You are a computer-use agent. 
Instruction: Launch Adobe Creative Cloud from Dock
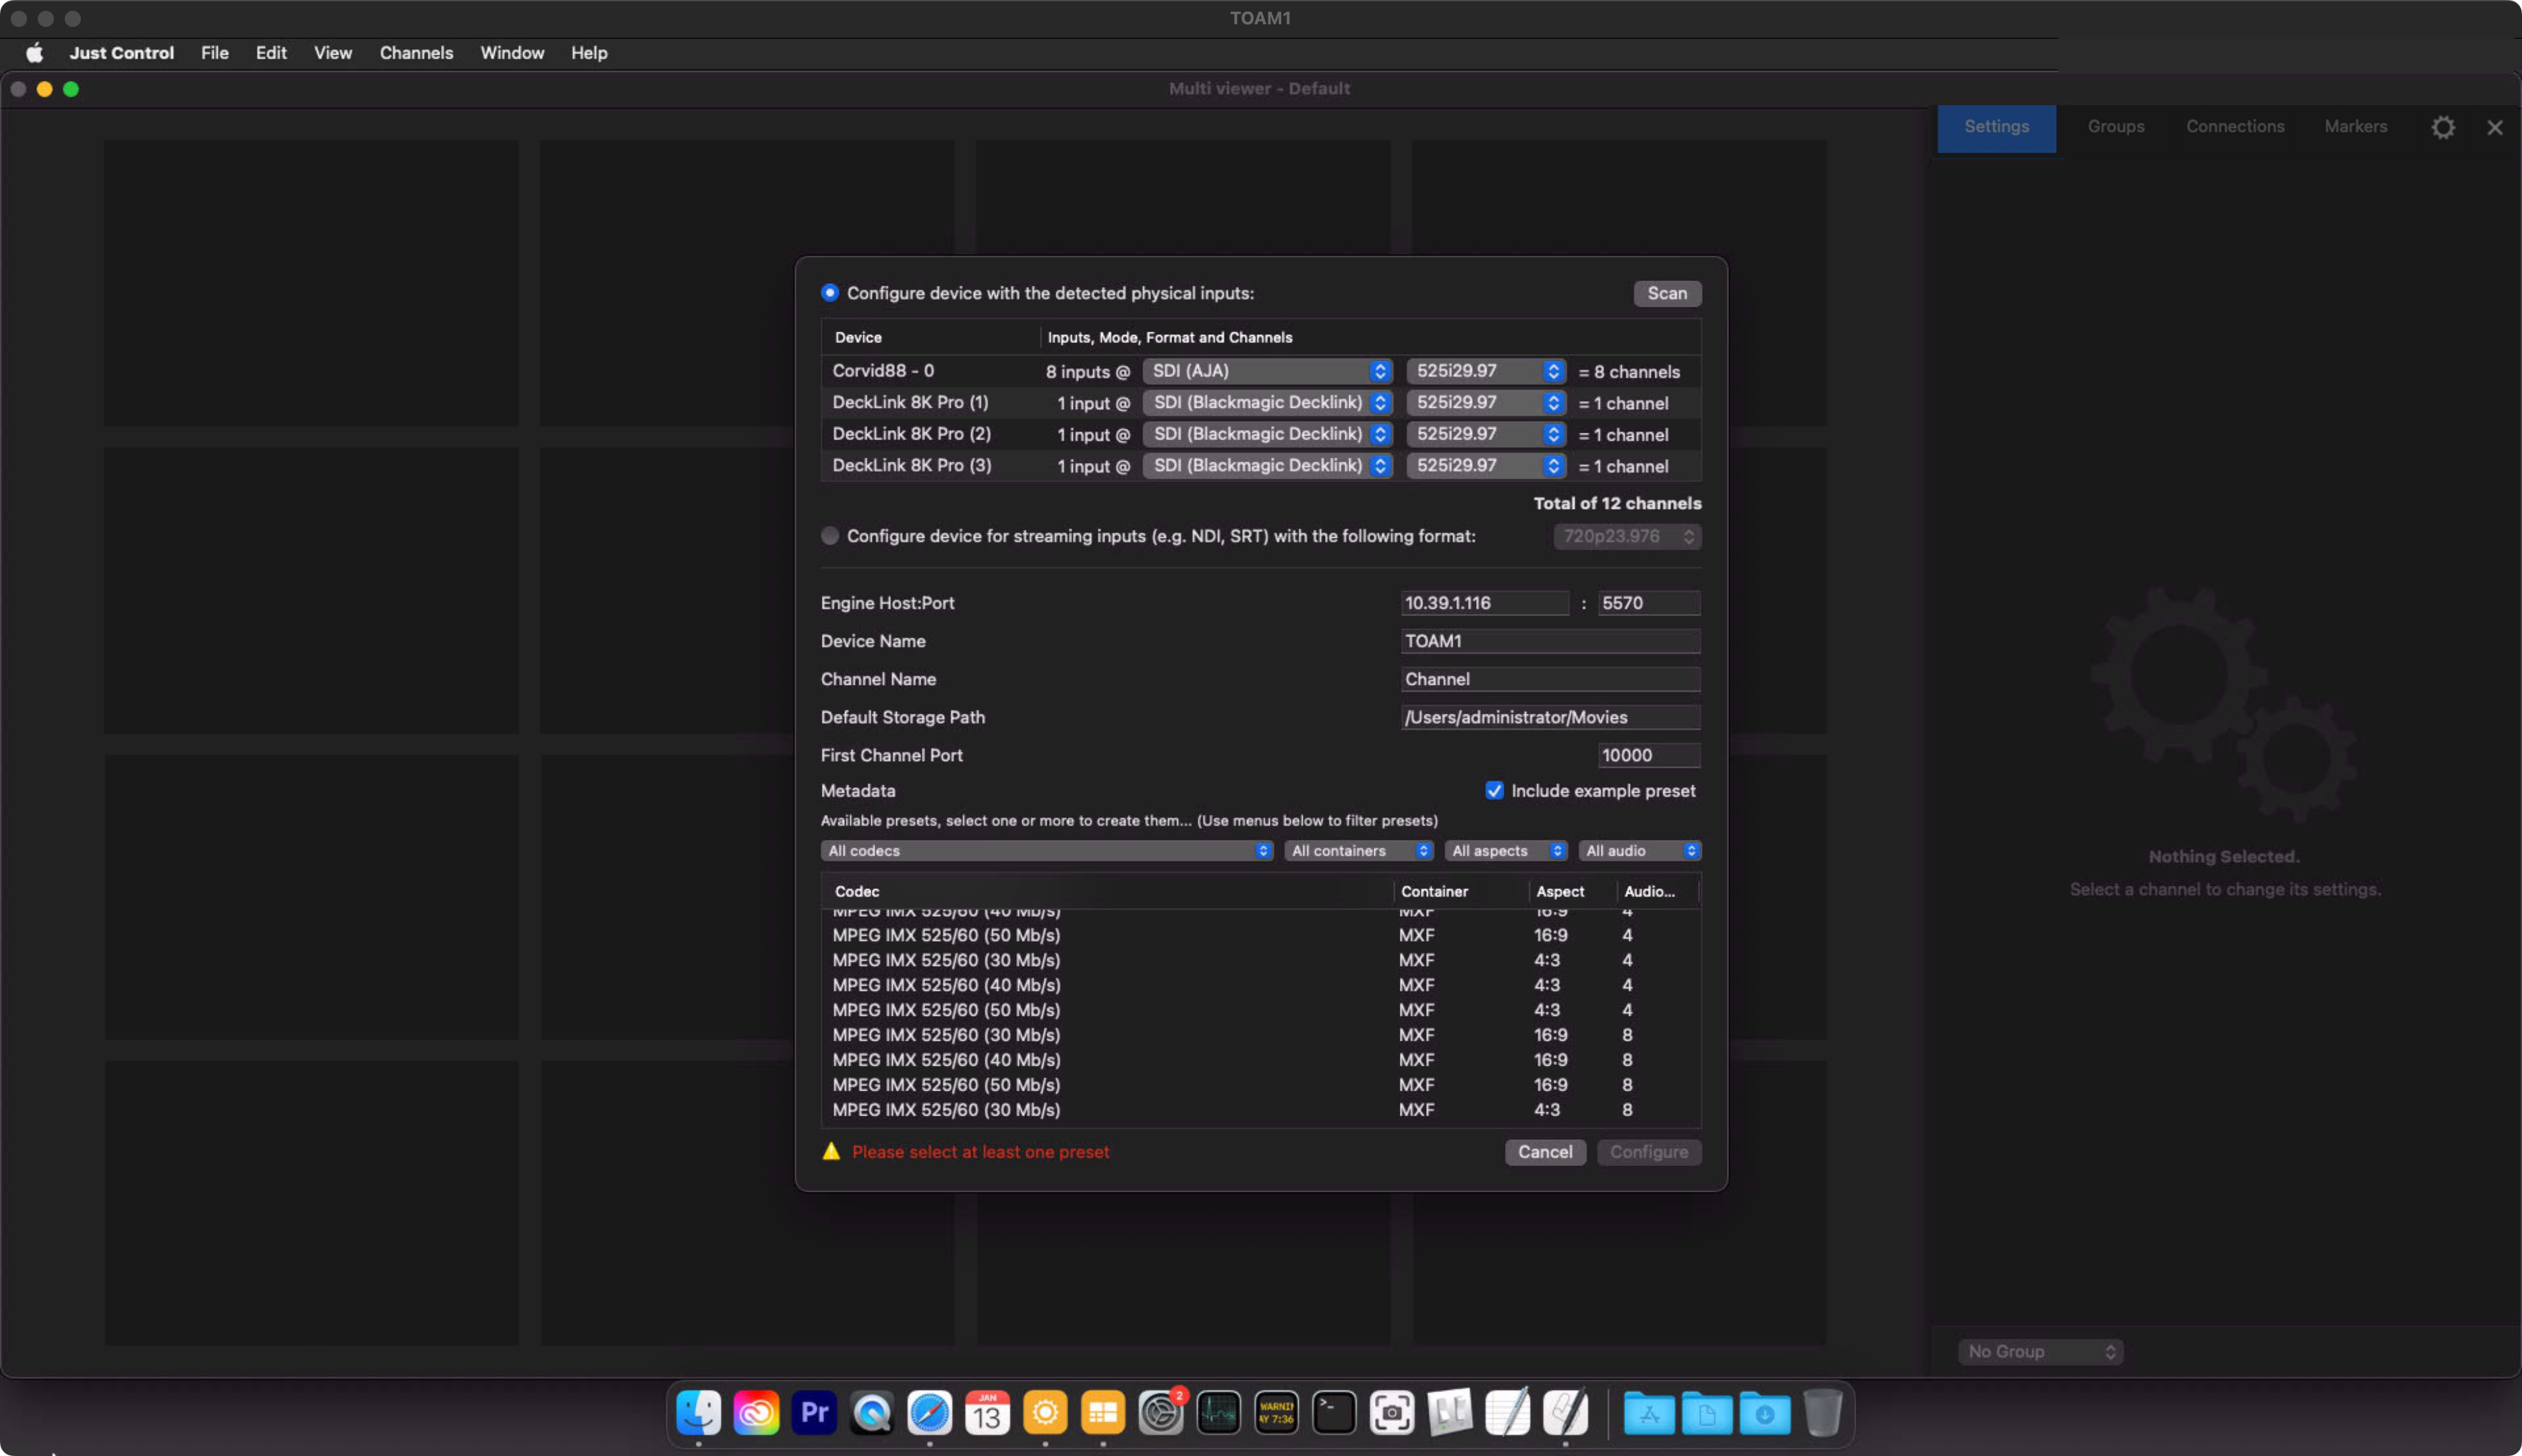pyautogui.click(x=755, y=1413)
